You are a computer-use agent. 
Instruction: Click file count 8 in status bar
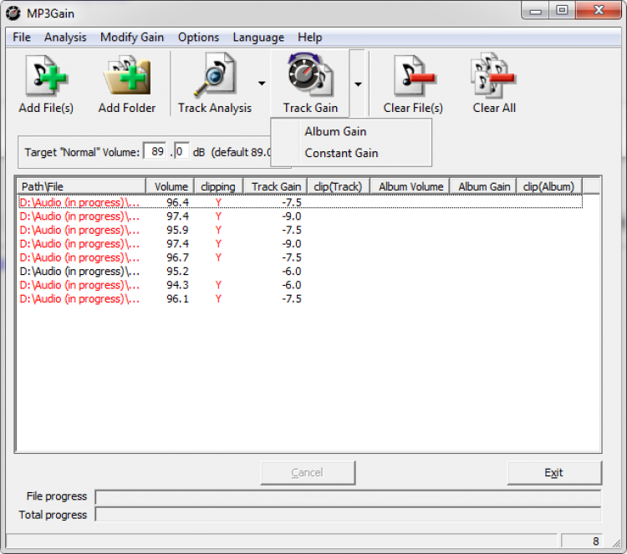pyautogui.click(x=595, y=541)
